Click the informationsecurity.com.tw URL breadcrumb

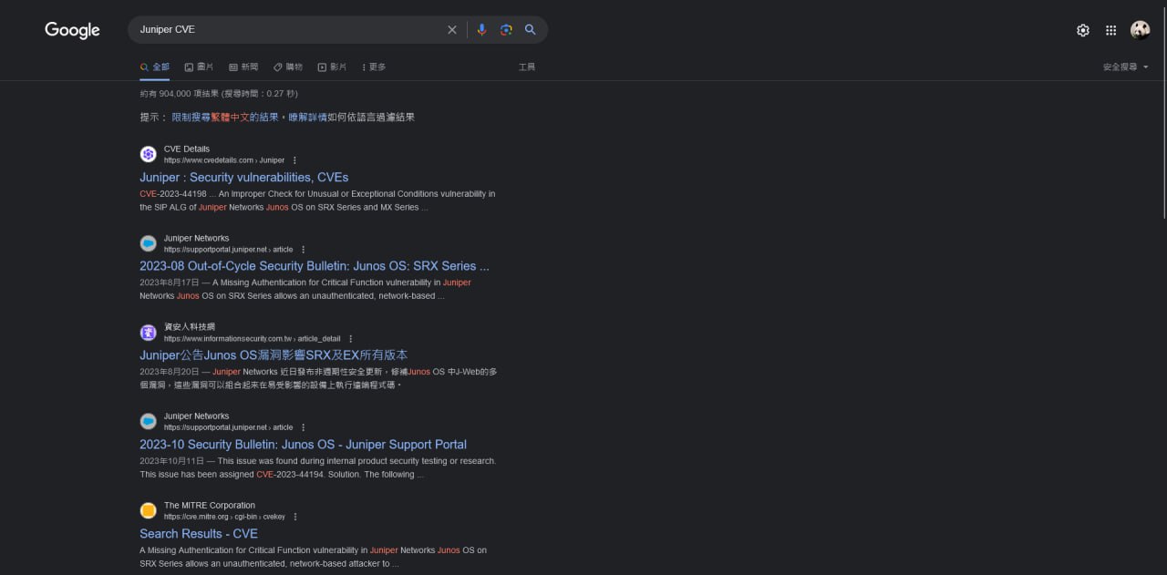point(252,339)
